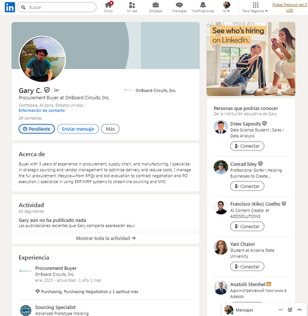Click the Premium badge beside Anatolii Shmihel
Screen dimensions: 308x316
269,284
